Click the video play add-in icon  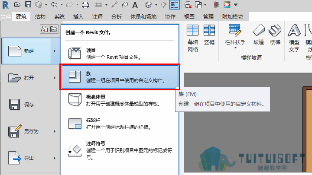click(227, 5)
